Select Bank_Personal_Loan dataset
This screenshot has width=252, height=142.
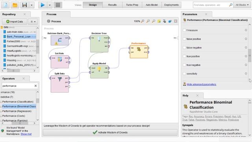(x=19, y=37)
